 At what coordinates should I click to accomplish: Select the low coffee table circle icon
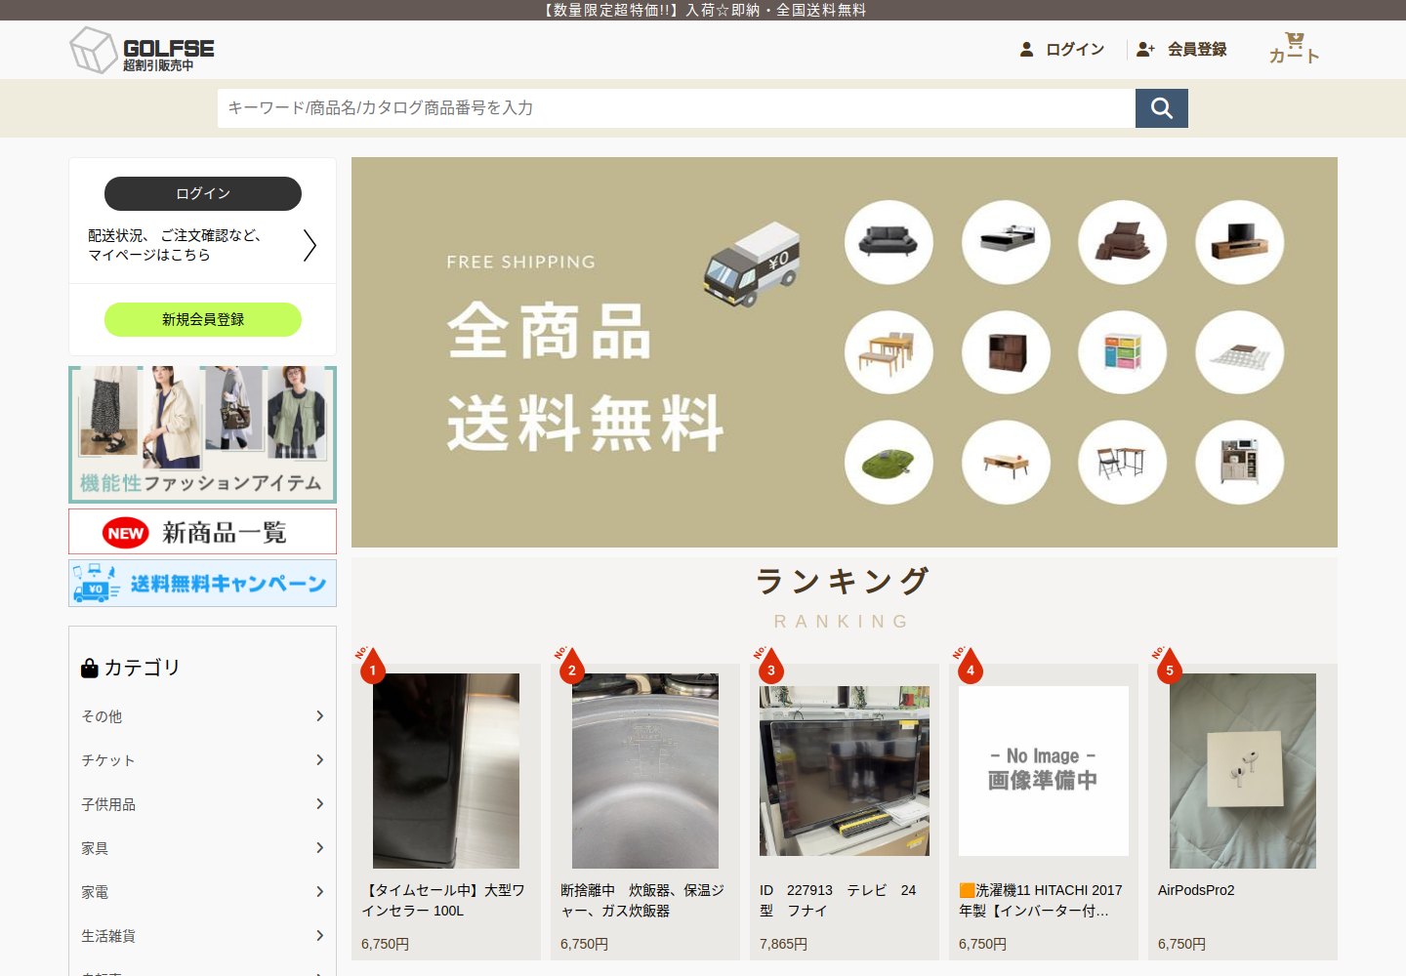click(1006, 463)
